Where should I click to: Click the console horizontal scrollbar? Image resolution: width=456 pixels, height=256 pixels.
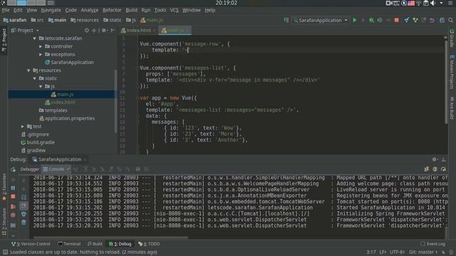(x=110, y=238)
